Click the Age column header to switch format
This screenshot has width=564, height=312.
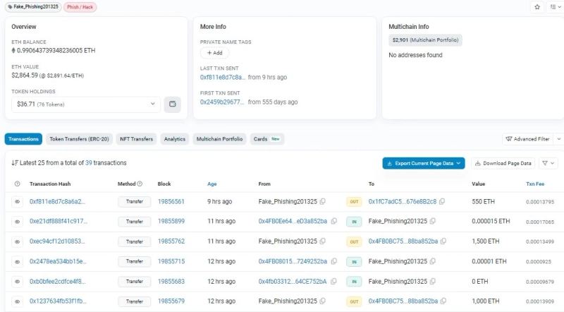tap(211, 184)
